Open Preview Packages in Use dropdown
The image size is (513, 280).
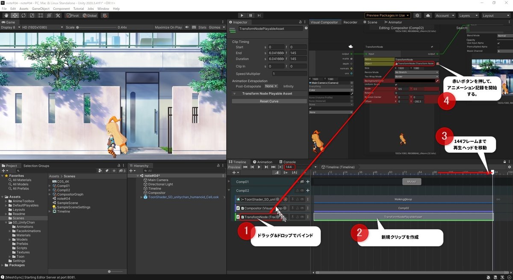388,15
